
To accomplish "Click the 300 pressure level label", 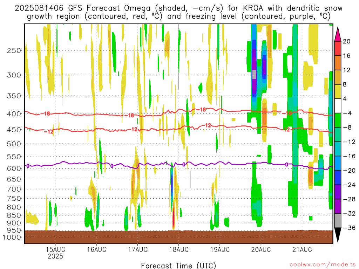I will (14, 75).
